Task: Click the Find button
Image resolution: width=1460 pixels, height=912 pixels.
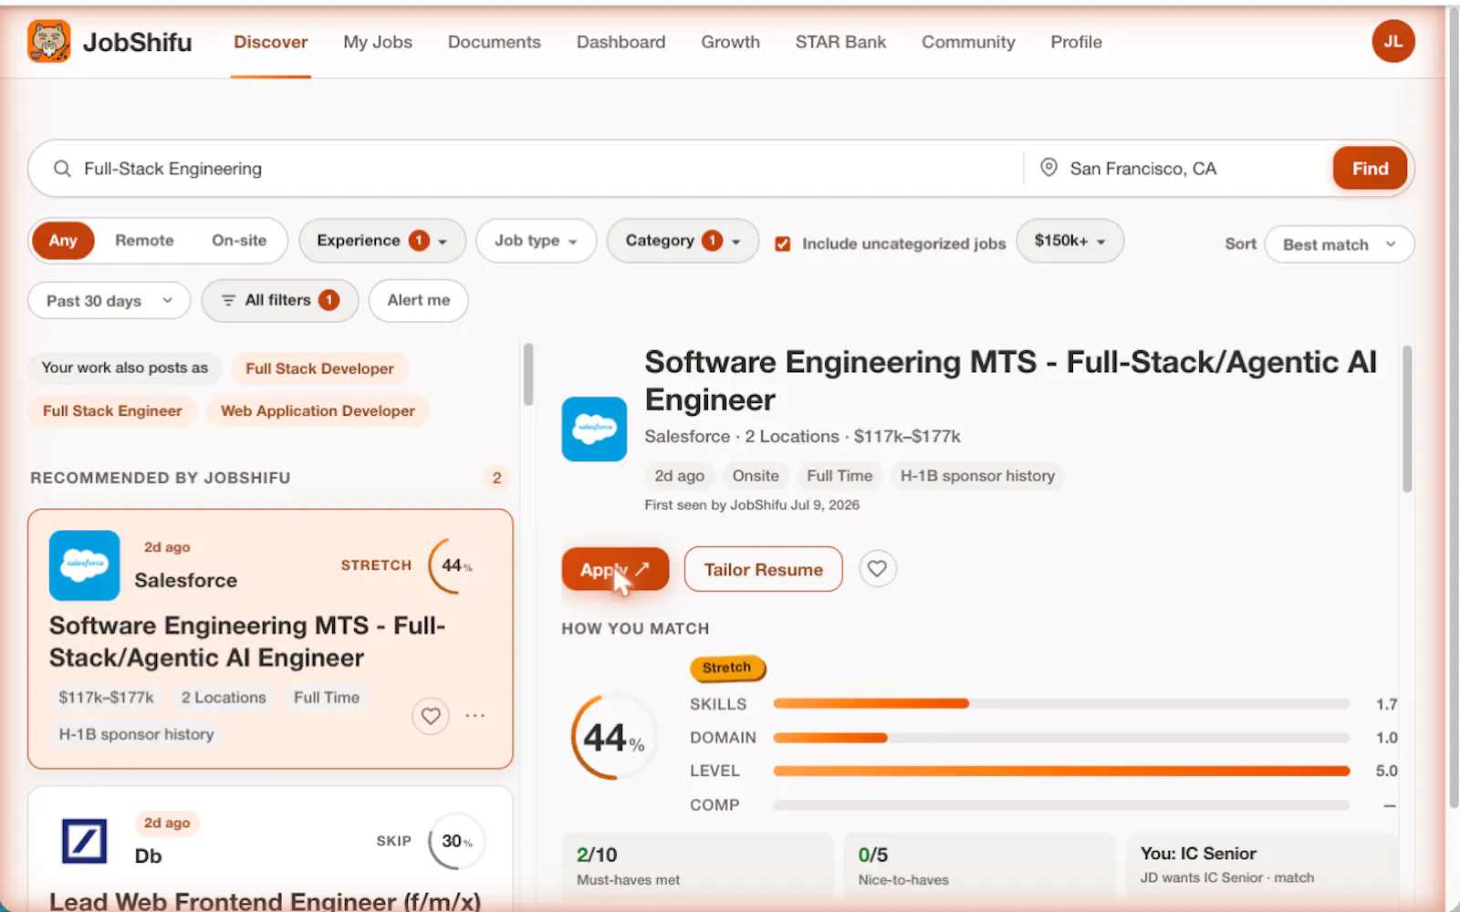Action: [1370, 169]
